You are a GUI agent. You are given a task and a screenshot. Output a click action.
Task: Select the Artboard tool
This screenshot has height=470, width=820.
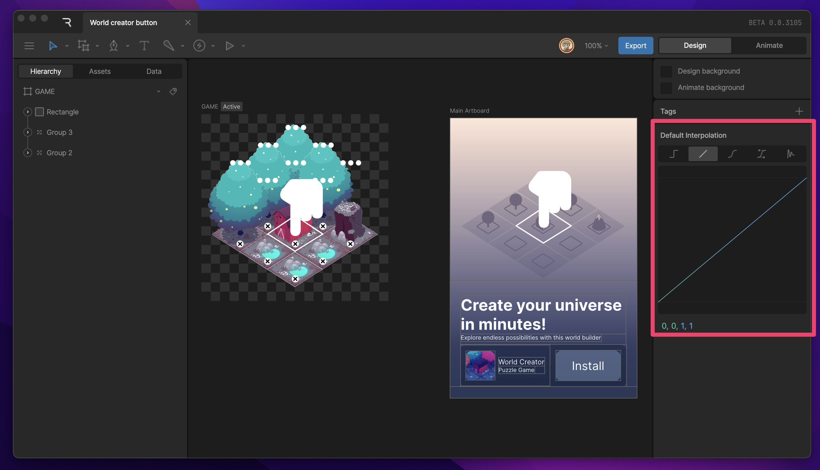[x=83, y=46]
